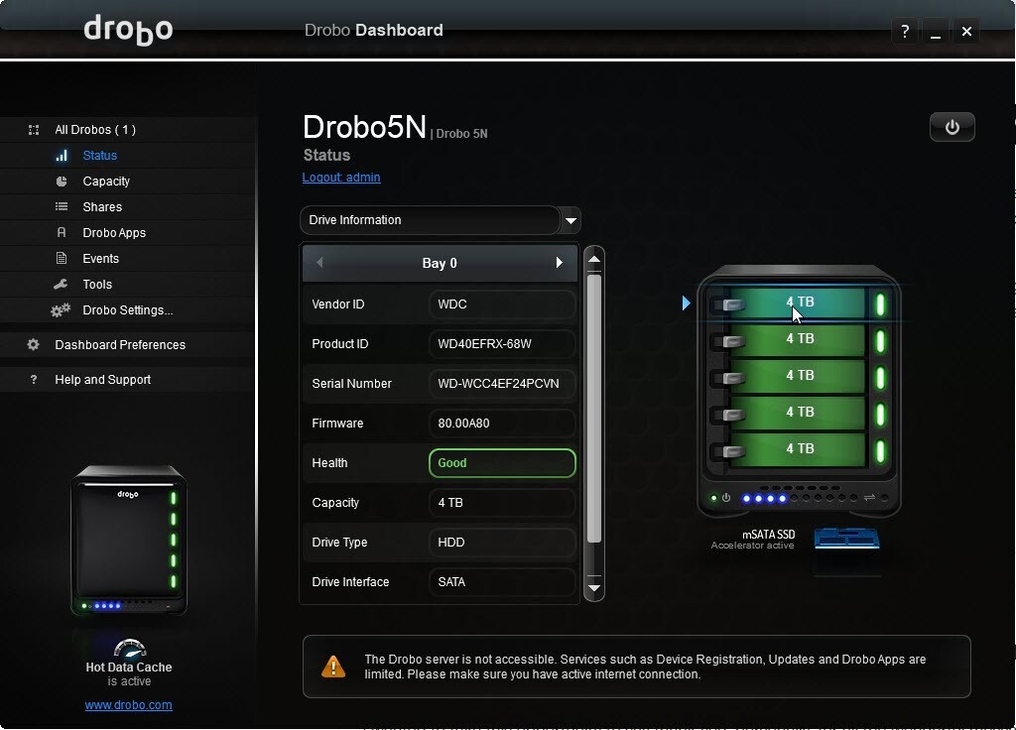The image size is (1016, 730).
Task: Open the www.drobo.com link
Action: (128, 705)
